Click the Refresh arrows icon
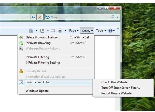Screen dimensions: 155x112 [33, 17]
